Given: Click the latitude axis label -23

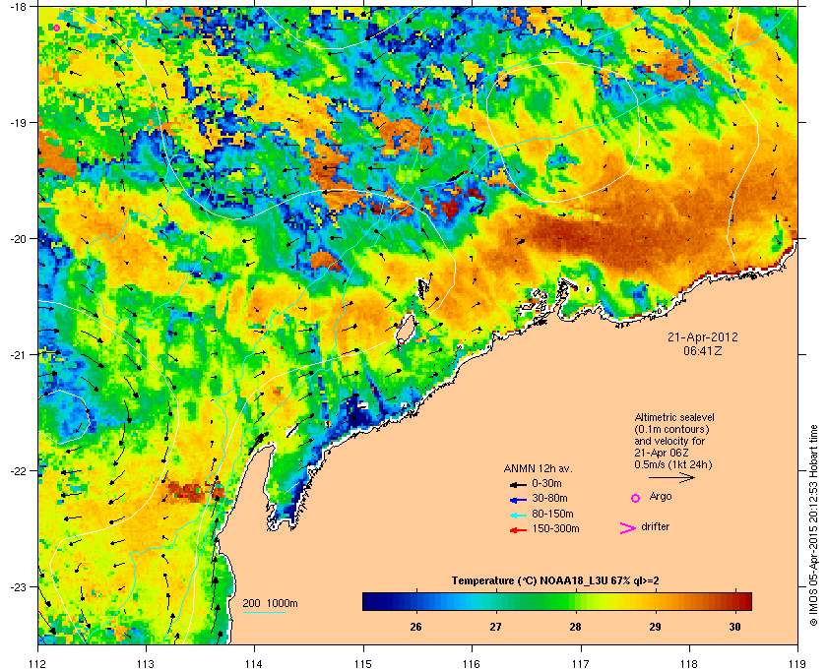Looking at the screenshot, I should click(x=18, y=586).
